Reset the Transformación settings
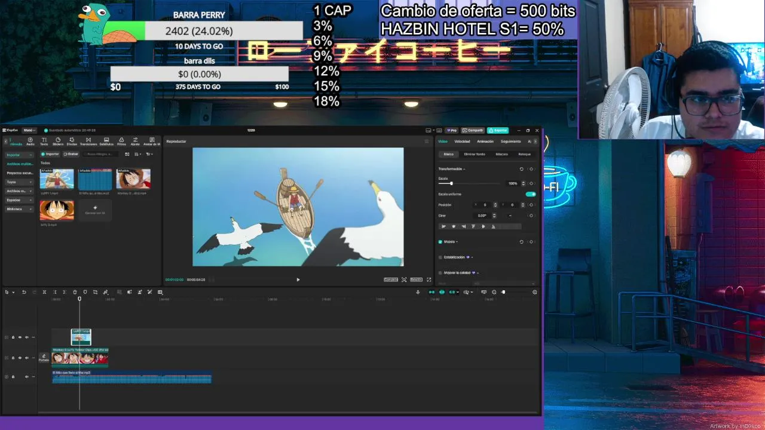This screenshot has height=430, width=765. [x=521, y=169]
